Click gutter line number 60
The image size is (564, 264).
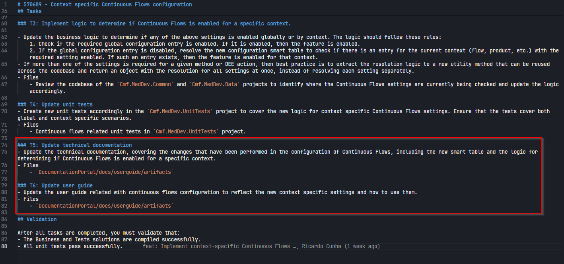(x=4, y=23)
